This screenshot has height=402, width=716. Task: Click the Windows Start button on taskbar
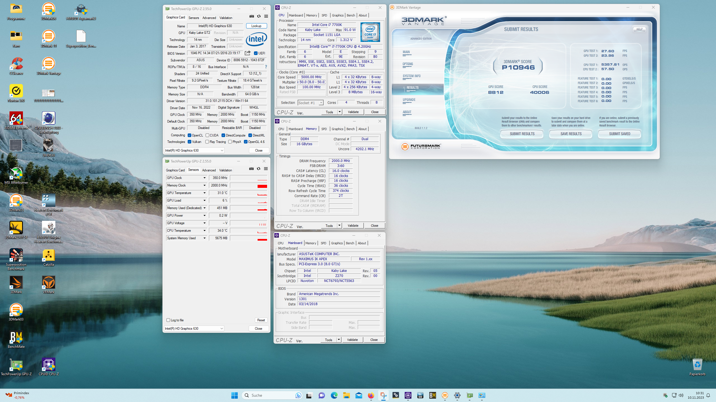tap(234, 395)
